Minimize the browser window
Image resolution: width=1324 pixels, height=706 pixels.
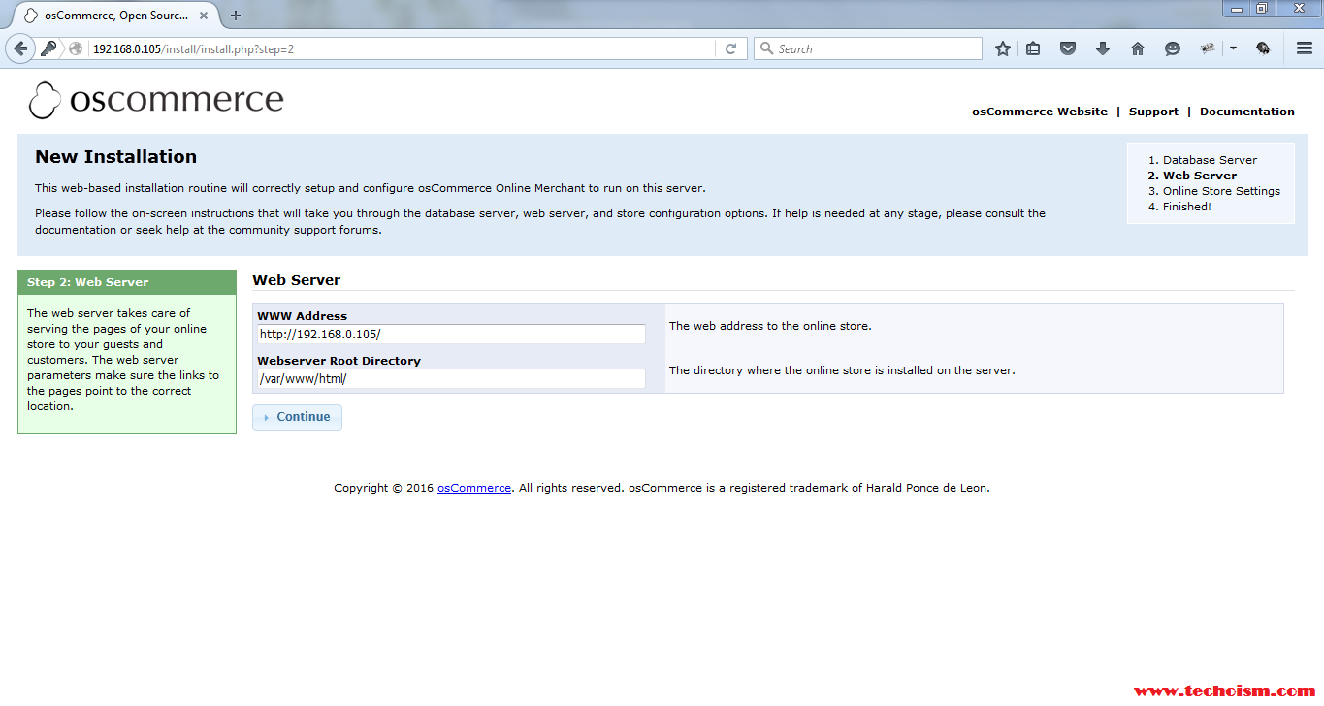pos(1235,8)
